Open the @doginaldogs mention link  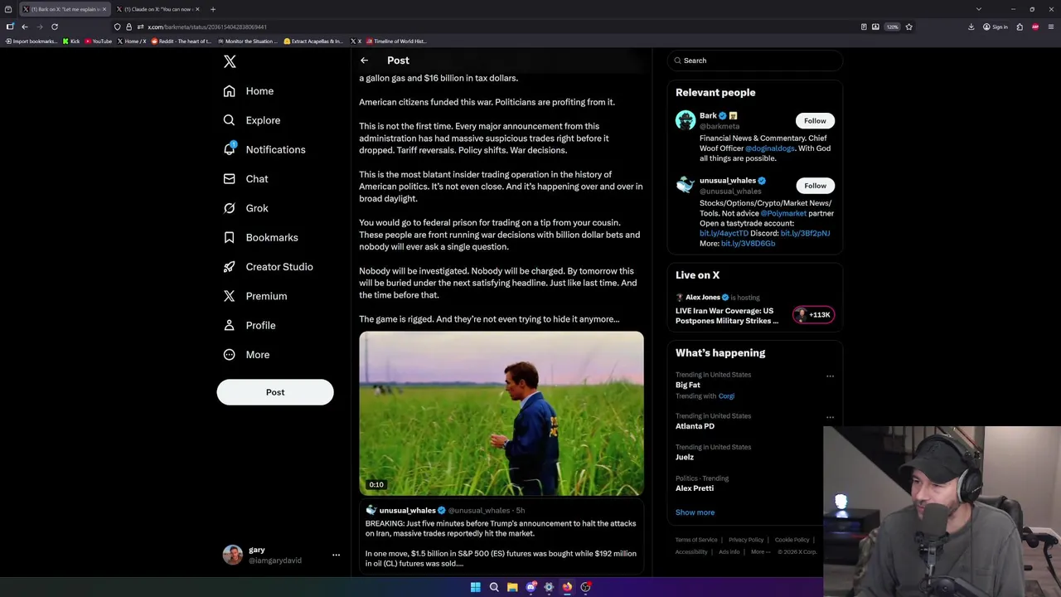pos(769,148)
